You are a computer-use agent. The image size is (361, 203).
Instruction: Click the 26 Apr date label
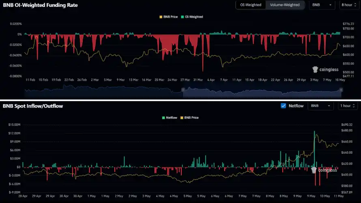288,80
